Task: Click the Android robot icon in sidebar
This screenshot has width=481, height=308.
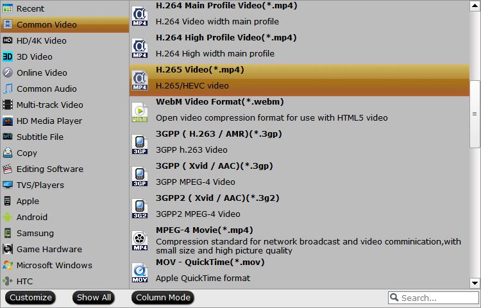Action: 8,218
